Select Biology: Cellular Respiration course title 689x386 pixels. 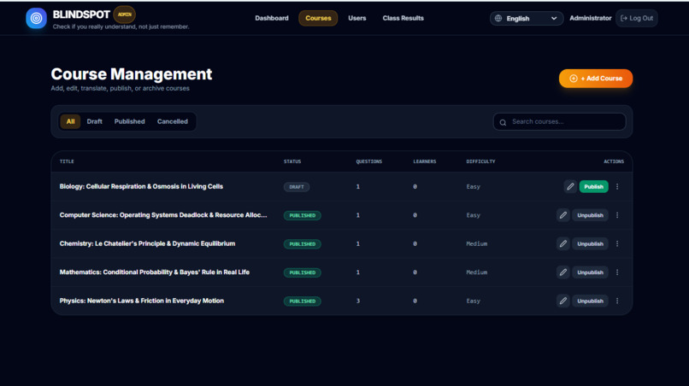click(x=141, y=187)
